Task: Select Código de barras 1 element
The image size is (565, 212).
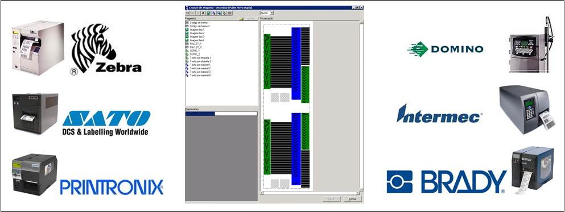Action: tap(199, 23)
